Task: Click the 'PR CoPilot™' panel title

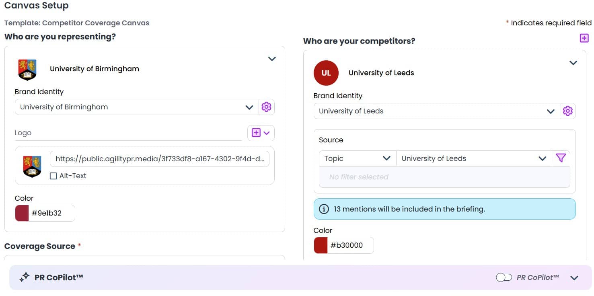Action: [x=59, y=277]
